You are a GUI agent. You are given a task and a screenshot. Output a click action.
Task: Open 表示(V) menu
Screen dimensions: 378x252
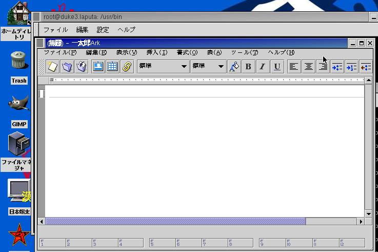[127, 52]
